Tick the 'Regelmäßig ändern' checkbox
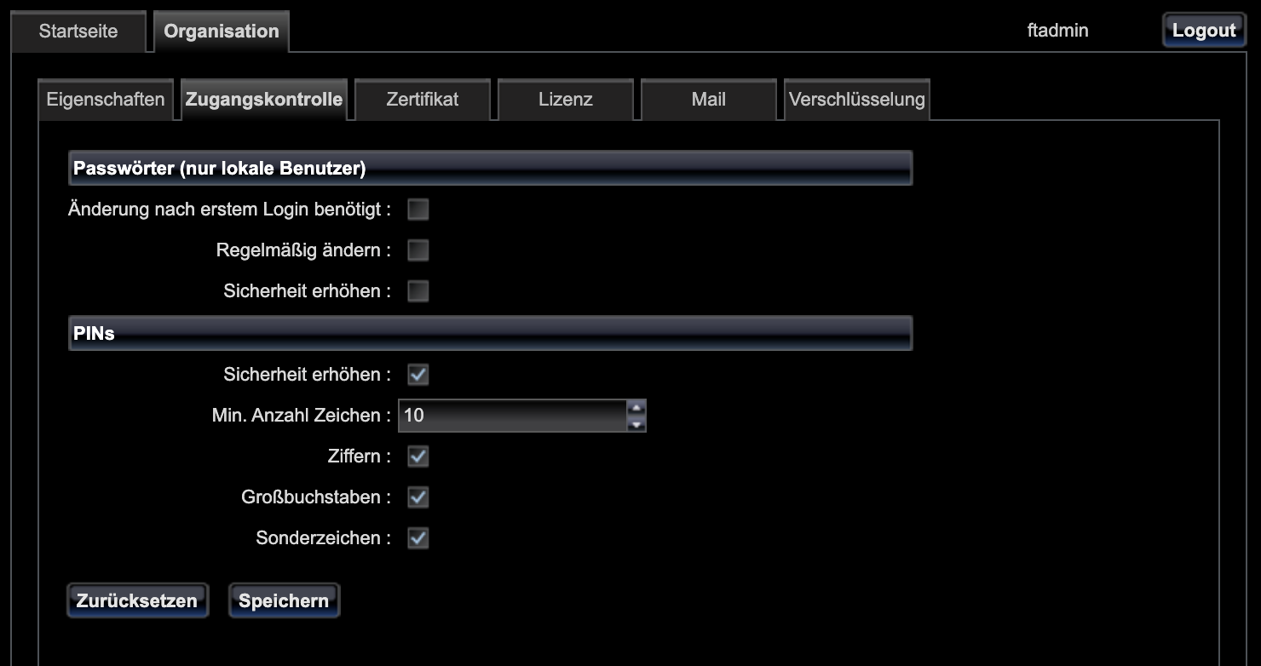This screenshot has height=666, width=1261. (417, 250)
